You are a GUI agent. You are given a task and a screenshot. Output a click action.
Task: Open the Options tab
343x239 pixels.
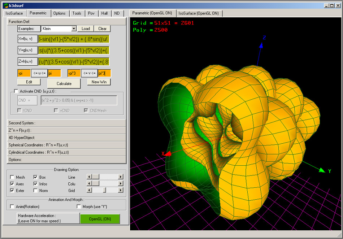pyautogui.click(x=60, y=13)
